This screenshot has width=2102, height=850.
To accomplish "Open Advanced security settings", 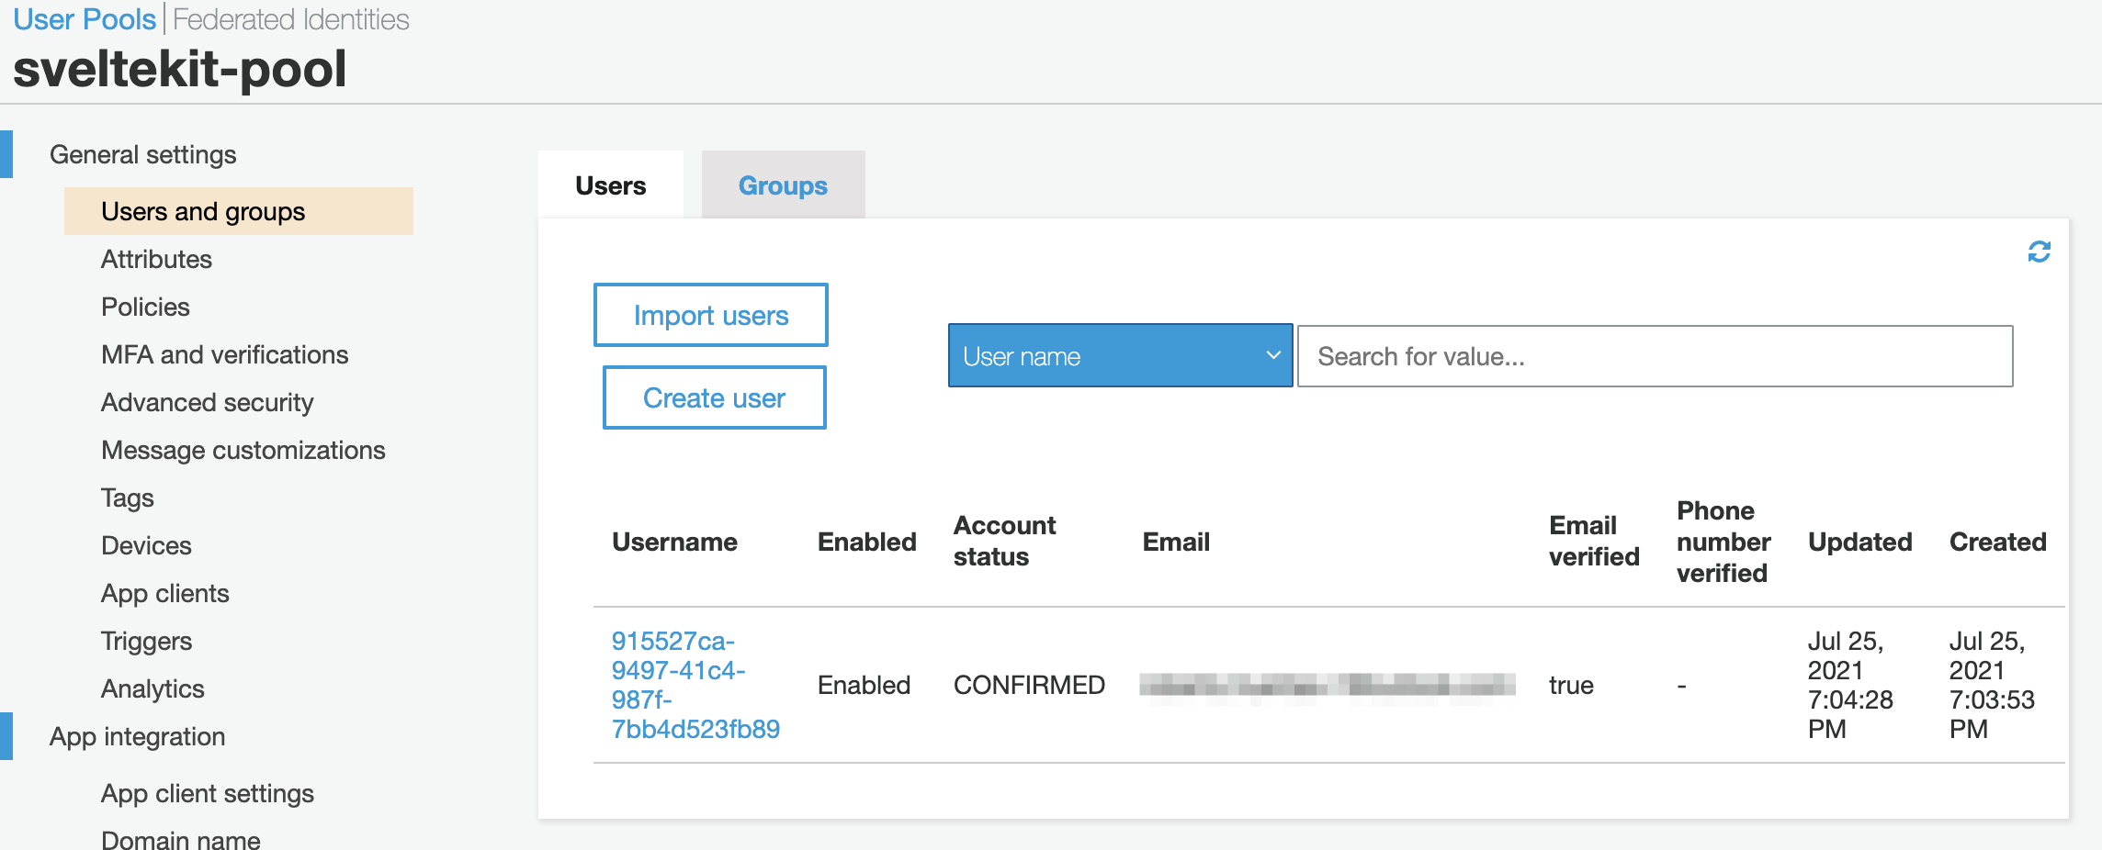I will coord(207,402).
